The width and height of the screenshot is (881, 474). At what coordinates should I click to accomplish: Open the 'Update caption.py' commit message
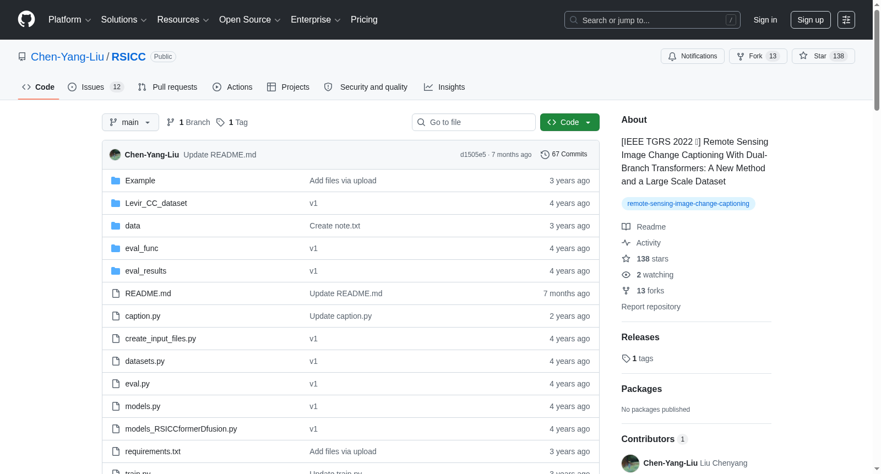click(x=340, y=316)
